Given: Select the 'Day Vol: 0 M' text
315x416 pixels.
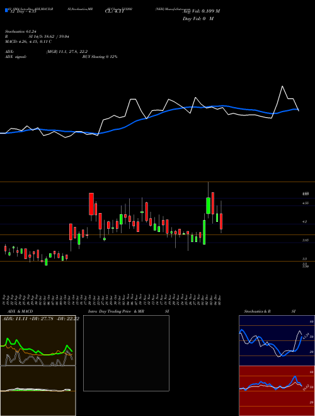Looking at the screenshot, I should (x=198, y=19).
